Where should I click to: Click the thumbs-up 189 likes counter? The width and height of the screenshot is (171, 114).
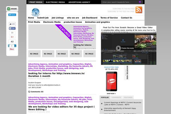point(12,24)
